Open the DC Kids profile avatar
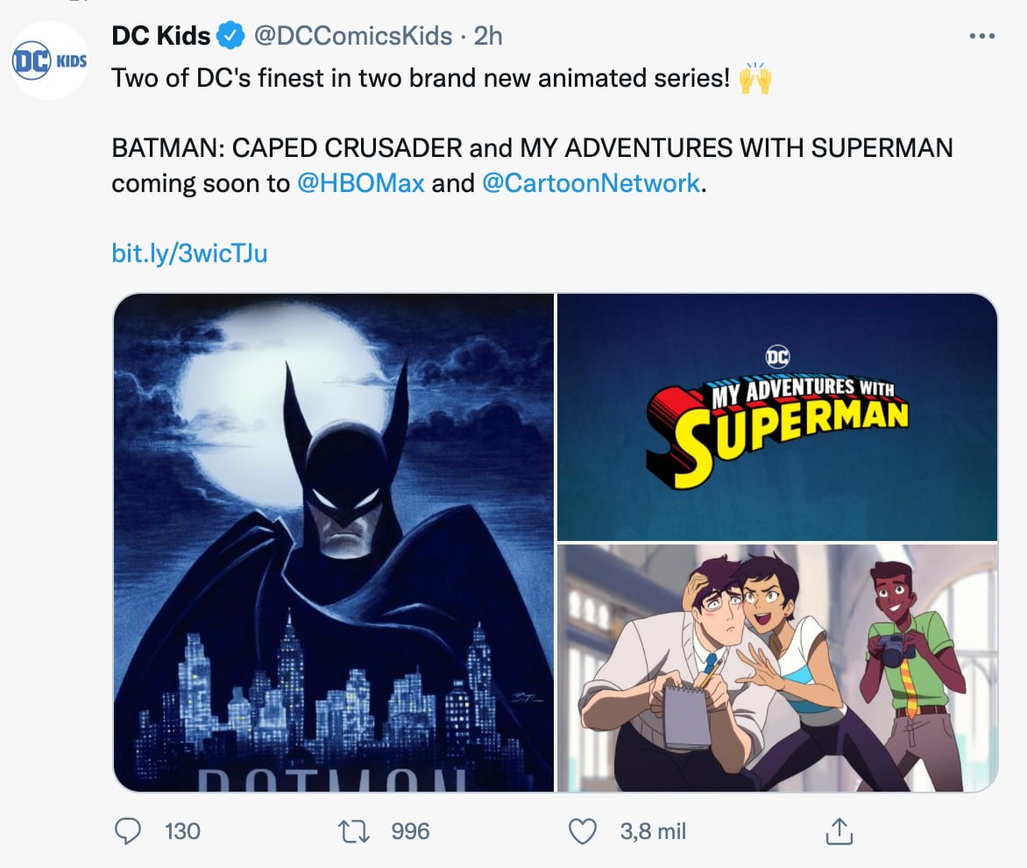 [x=49, y=61]
